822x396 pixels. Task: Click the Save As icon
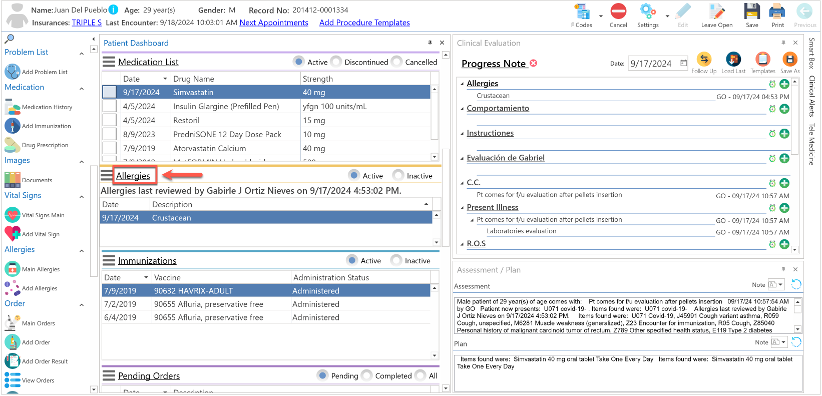(790, 60)
